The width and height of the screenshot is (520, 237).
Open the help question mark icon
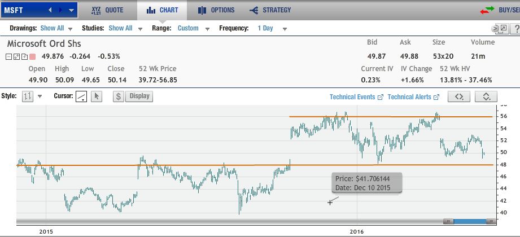515,29
